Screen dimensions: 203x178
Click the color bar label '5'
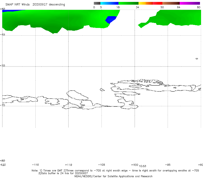pyautogui.click(x=101, y=7)
